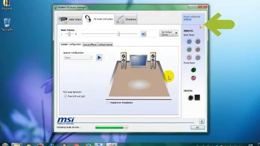Open the Microphone tab
260x146 pixels.
click(x=126, y=19)
